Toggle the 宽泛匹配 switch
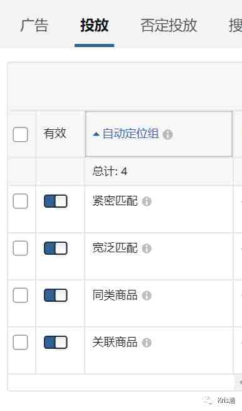The height and width of the screenshot is (411, 242). [x=56, y=248]
